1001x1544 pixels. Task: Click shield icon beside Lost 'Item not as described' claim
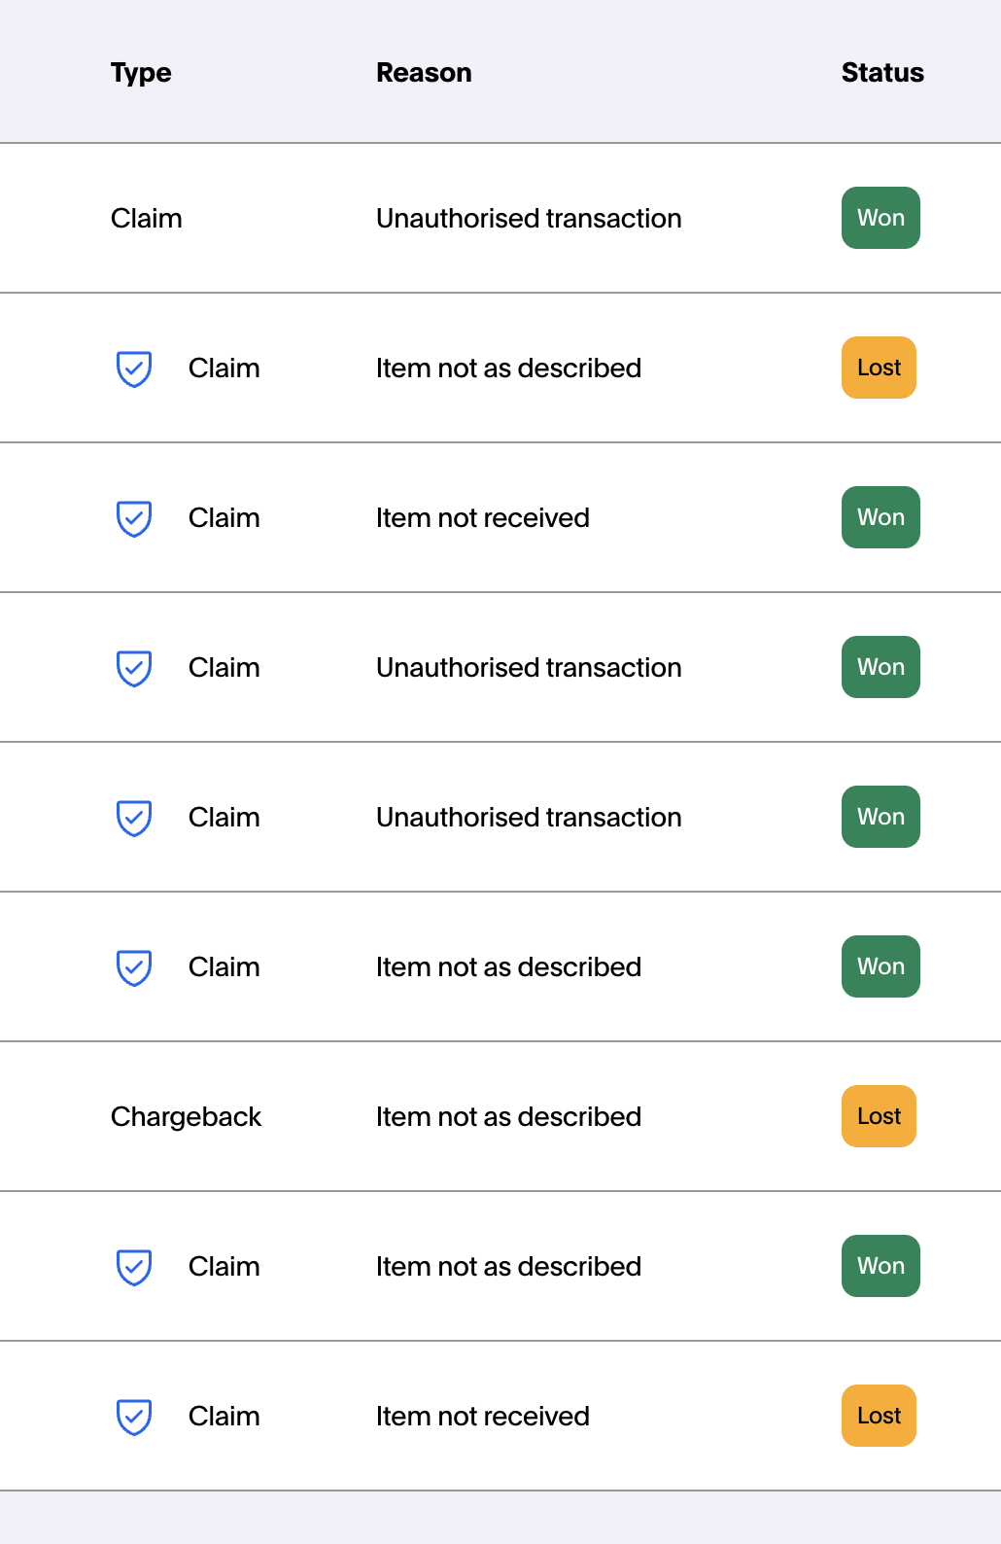click(134, 368)
